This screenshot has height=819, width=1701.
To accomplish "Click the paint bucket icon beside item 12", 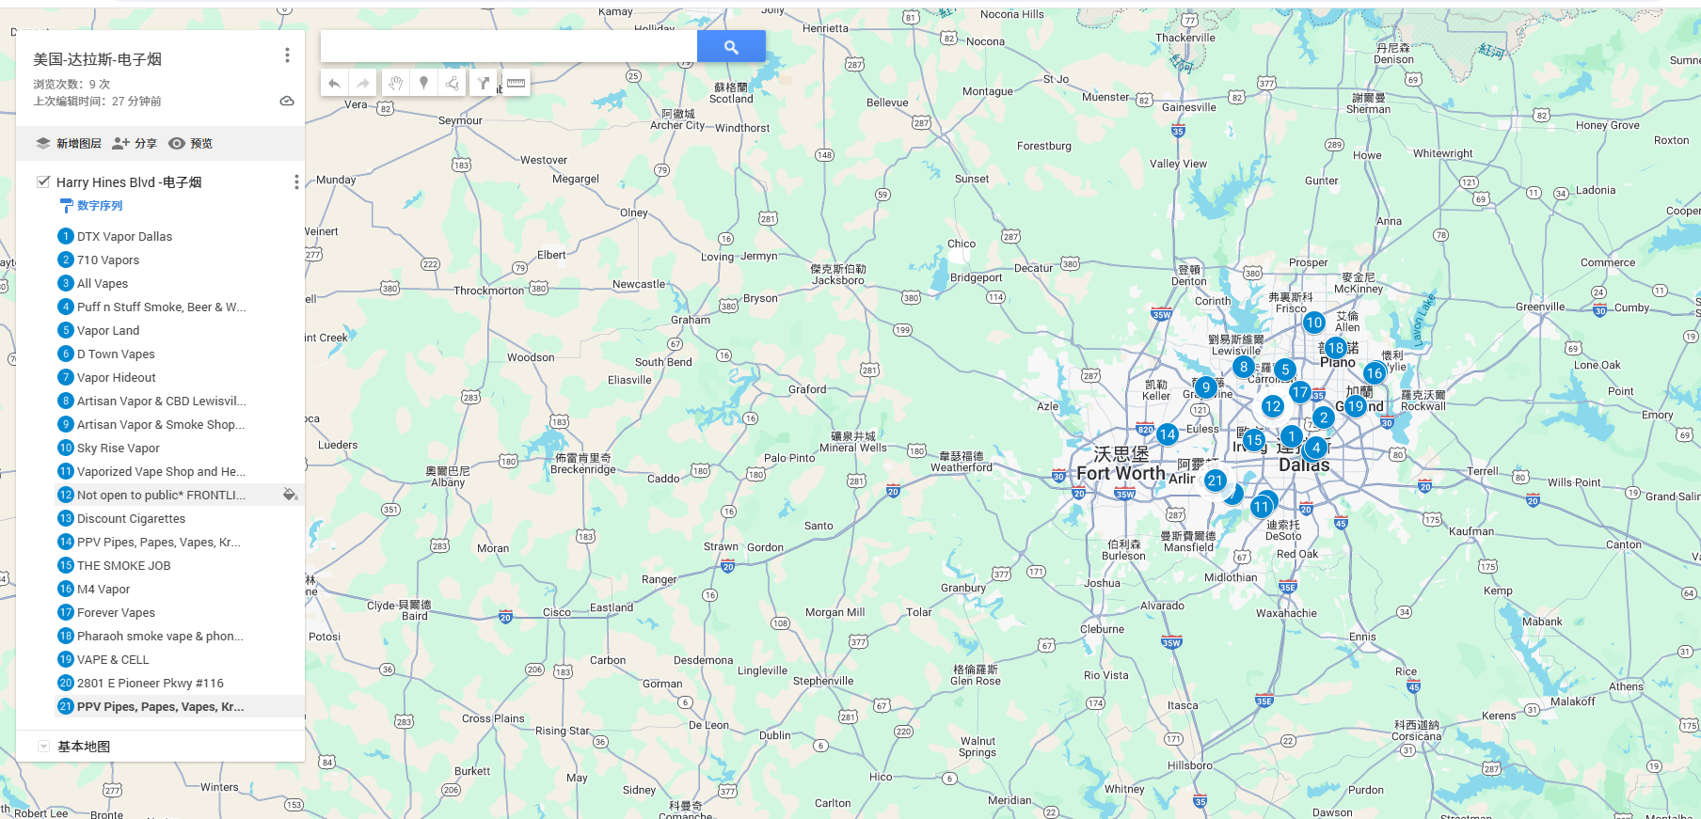I will (290, 495).
